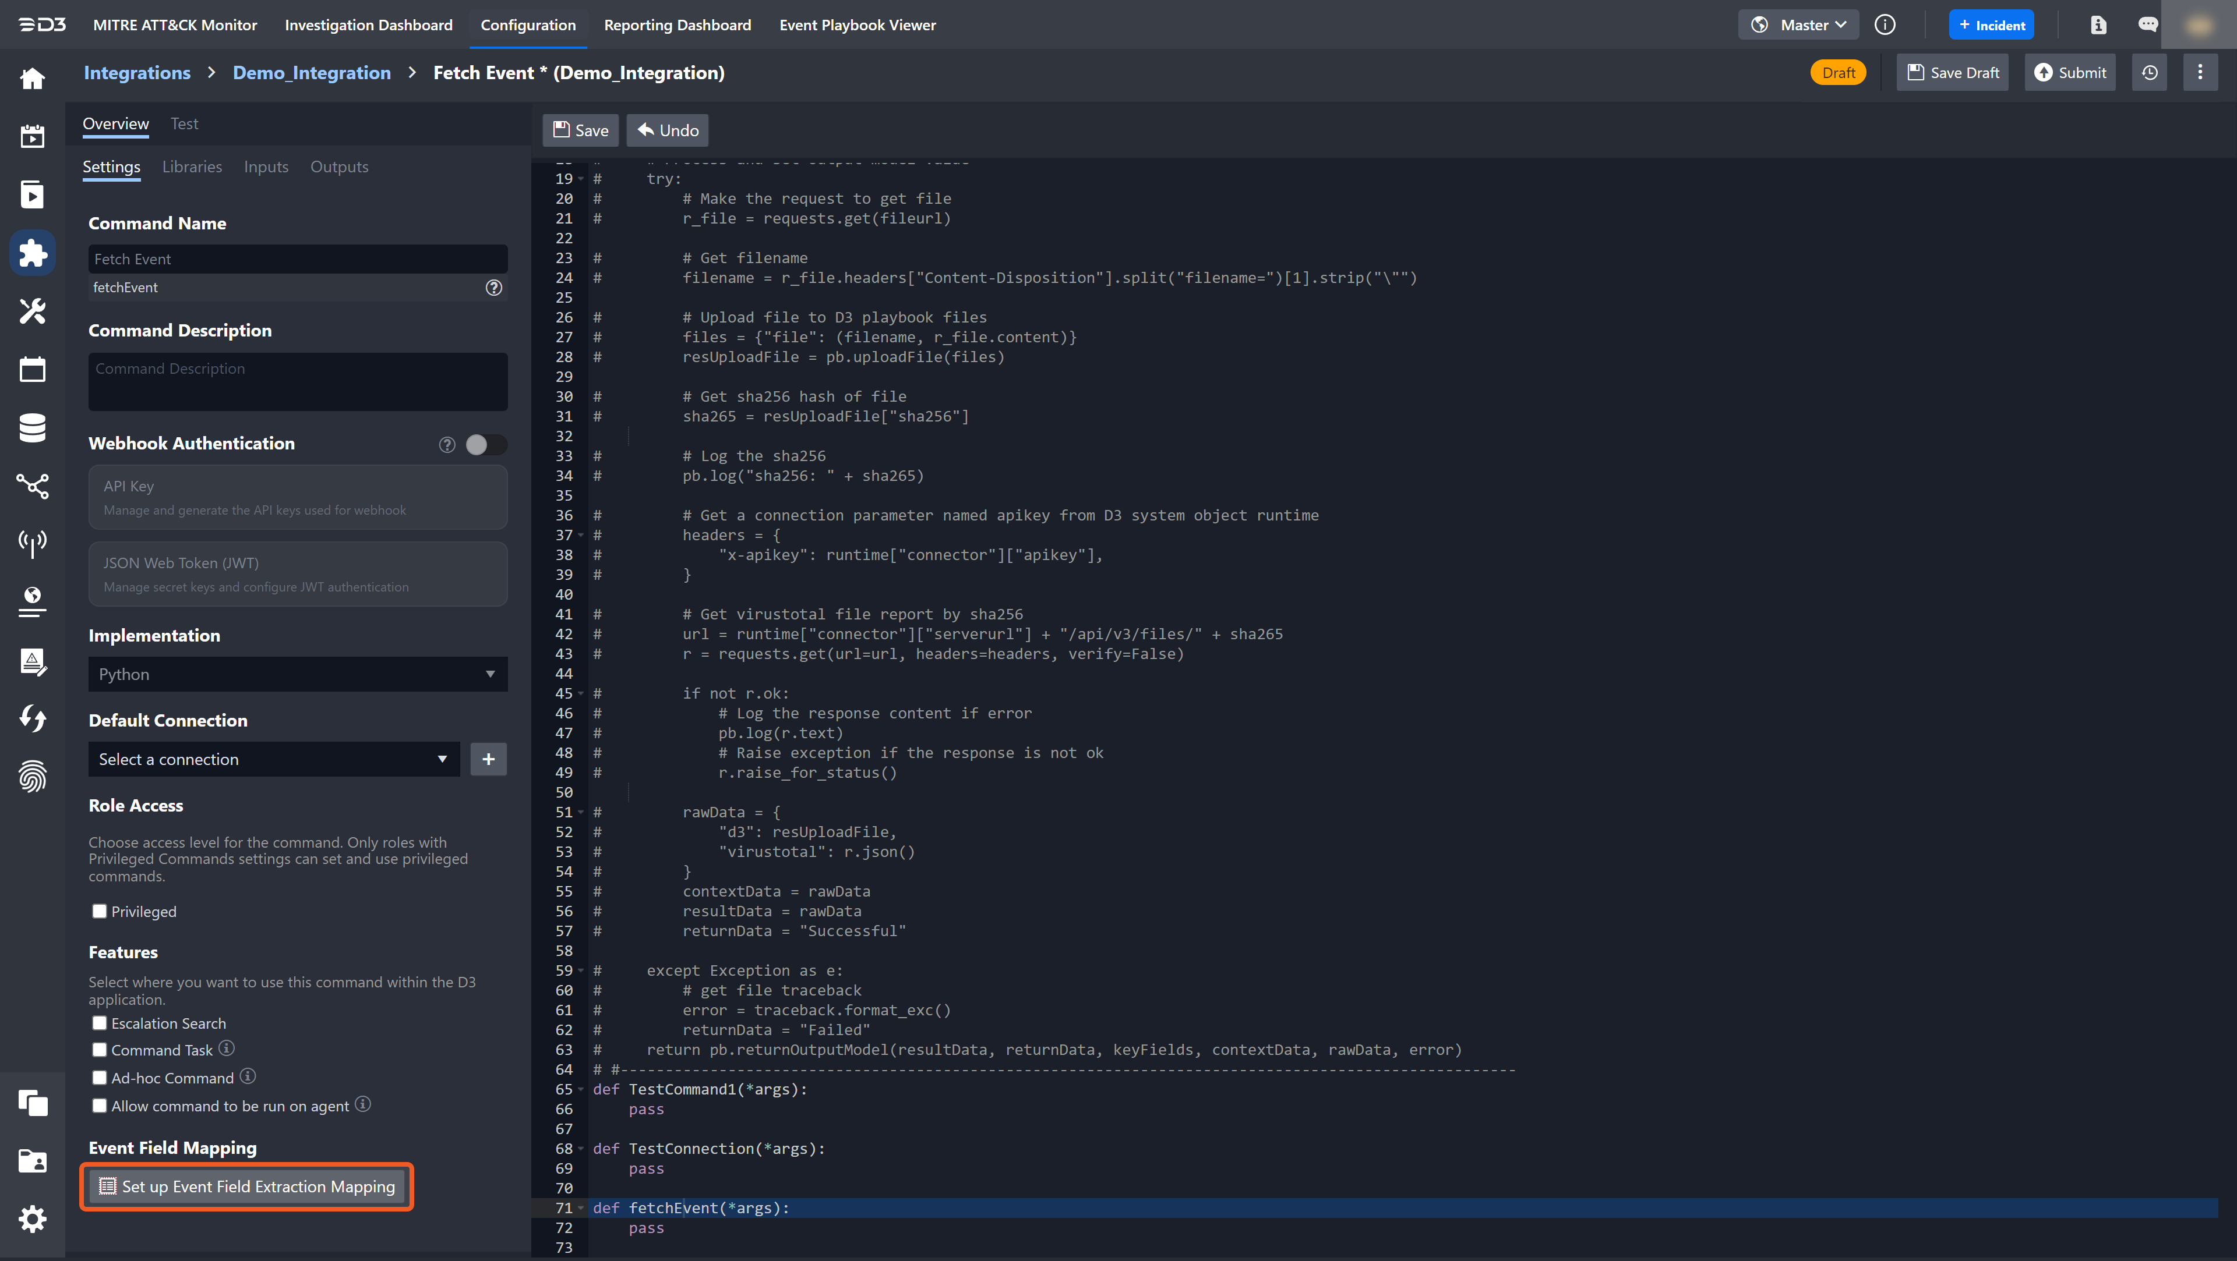Click in the Command Description field
Viewport: 2237px width, 1261px height.
point(297,381)
